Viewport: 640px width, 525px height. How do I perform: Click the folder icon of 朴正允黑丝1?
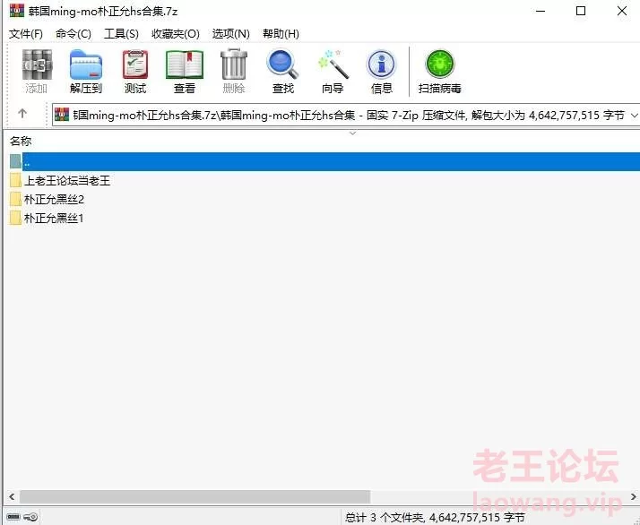15,218
